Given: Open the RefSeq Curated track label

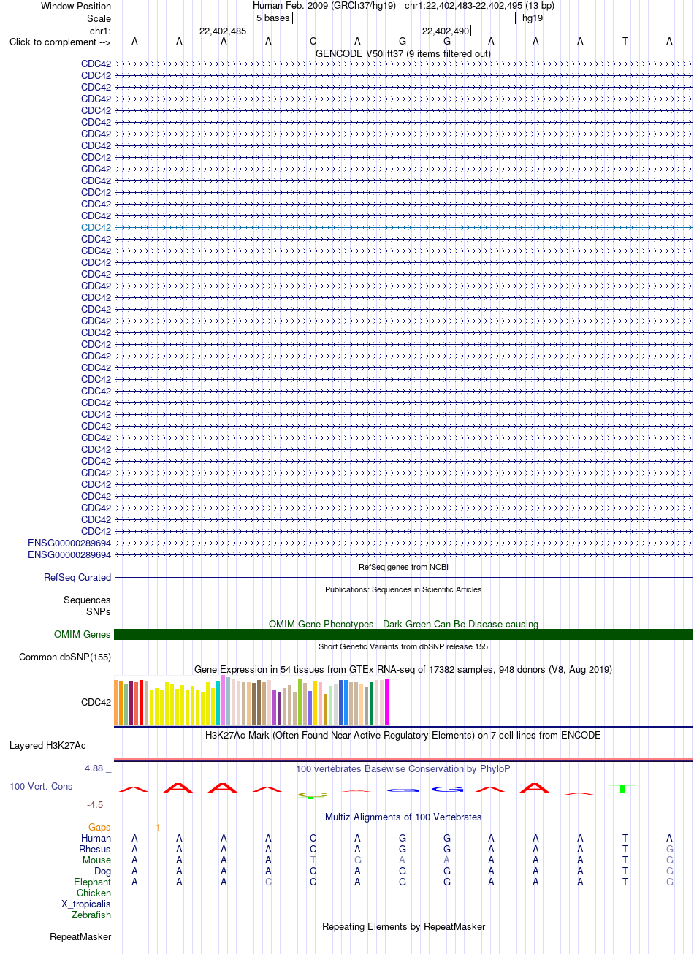Looking at the screenshot, I should point(77,577).
